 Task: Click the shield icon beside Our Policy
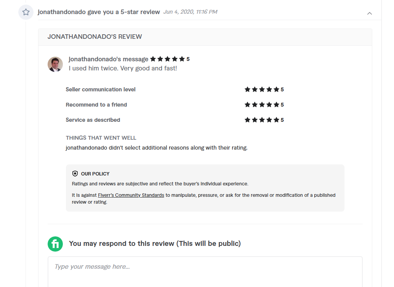tap(75, 174)
